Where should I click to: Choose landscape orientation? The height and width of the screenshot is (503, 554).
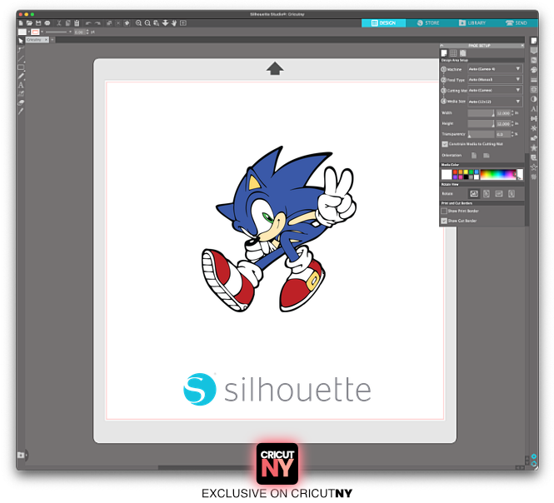tap(487, 156)
